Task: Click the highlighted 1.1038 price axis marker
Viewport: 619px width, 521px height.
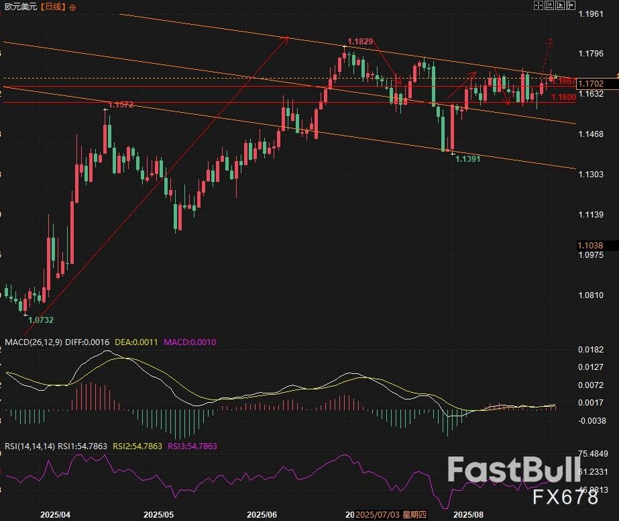Action: coord(590,246)
